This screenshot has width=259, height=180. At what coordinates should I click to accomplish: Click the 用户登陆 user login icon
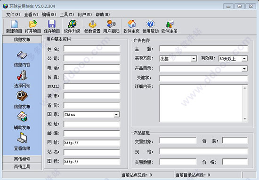[111, 24]
